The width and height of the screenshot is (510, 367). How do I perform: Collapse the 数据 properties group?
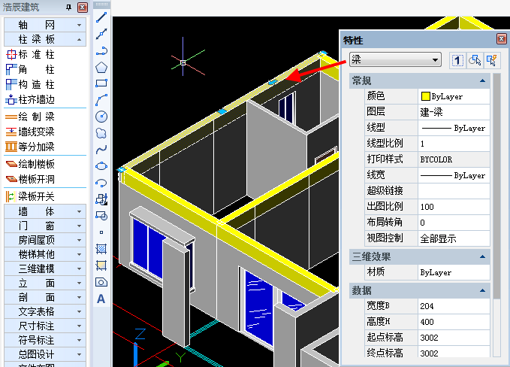pyautogui.click(x=483, y=290)
